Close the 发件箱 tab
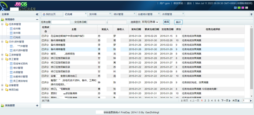The height and width of the screenshot is (115, 254). [110, 14]
